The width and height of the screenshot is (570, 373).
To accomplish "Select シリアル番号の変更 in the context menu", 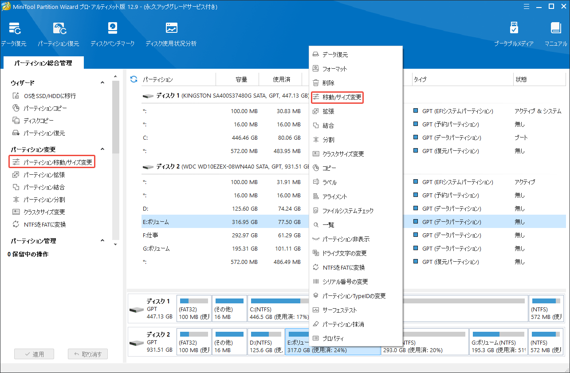I will (356, 282).
